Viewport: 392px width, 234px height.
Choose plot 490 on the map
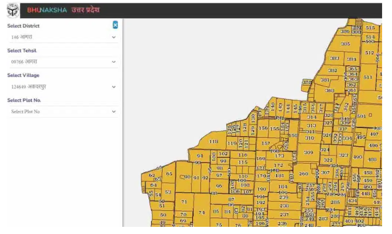358,157
